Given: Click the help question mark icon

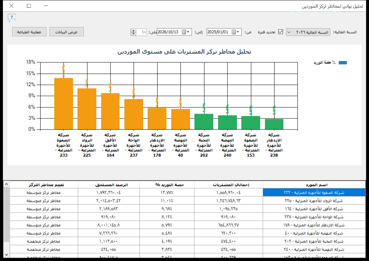Looking at the screenshot, I should point(11,18).
